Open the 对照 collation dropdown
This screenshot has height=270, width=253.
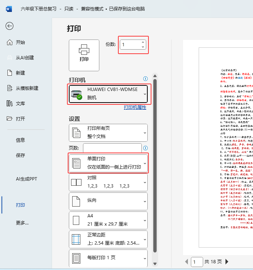pos(108,182)
